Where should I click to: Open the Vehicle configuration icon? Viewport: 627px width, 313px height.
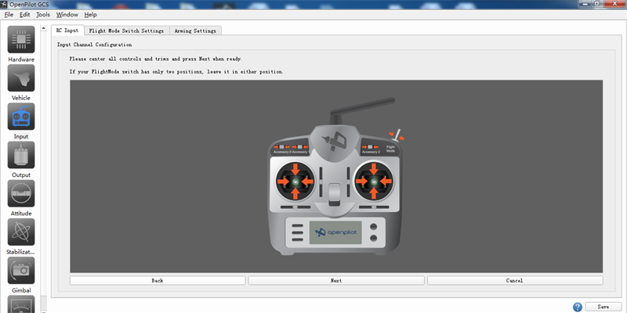(x=21, y=77)
